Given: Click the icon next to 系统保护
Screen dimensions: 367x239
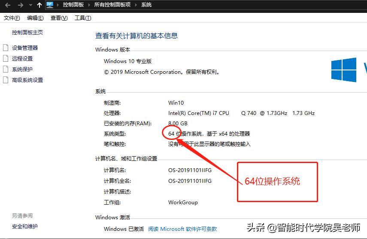Looking at the screenshot, I should [6, 69].
